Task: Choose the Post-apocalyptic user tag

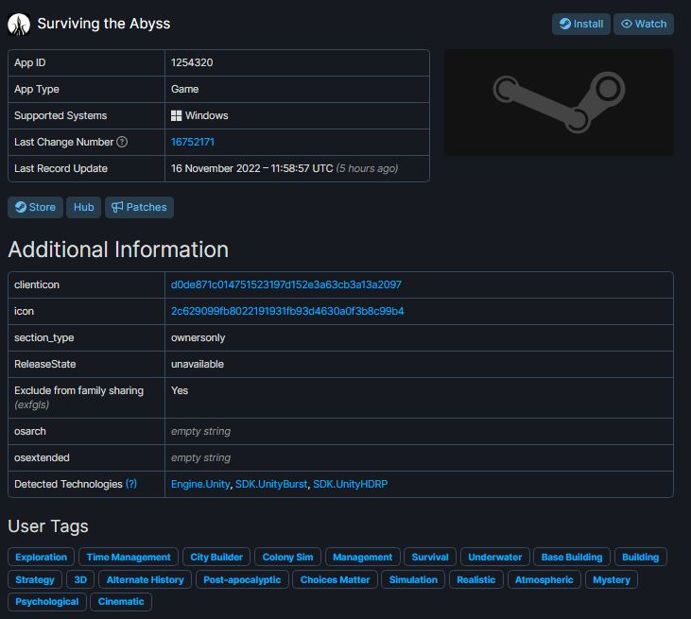Action: pyautogui.click(x=242, y=579)
